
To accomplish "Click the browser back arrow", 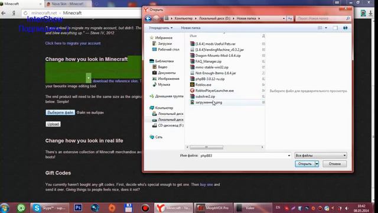I will pos(4,13).
